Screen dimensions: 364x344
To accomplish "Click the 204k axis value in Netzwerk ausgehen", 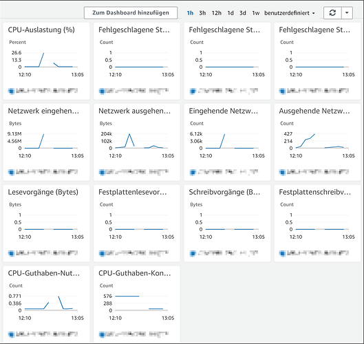I will 107,133.
